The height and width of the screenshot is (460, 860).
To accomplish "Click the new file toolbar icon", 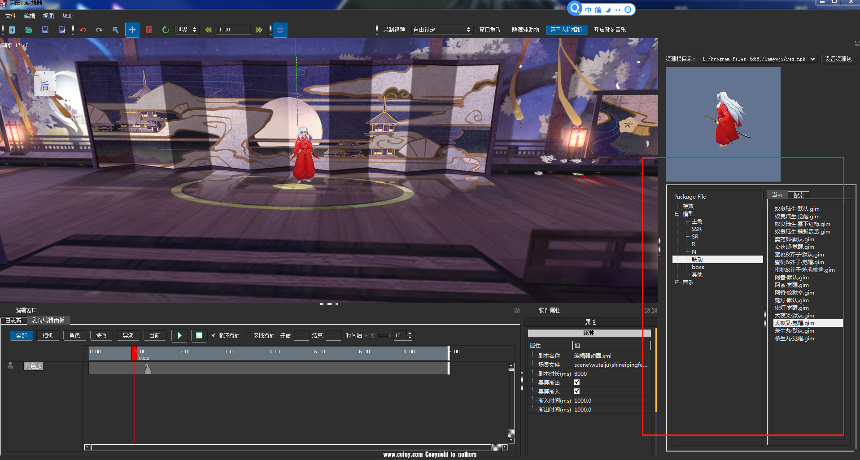I will tap(12, 30).
